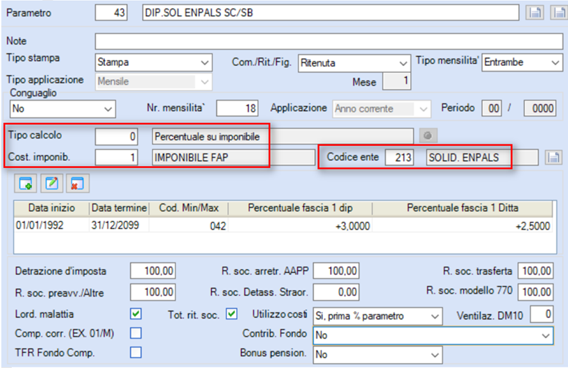Expand the Conguaglio dropdown showing No

(62, 108)
